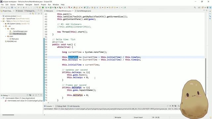Image resolution: width=212 pixels, height=119 pixels.
Task: Click the Save toolbar icon
Action: (7, 8)
